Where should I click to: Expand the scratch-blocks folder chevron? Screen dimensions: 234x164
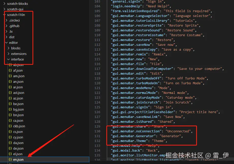[4, 4]
